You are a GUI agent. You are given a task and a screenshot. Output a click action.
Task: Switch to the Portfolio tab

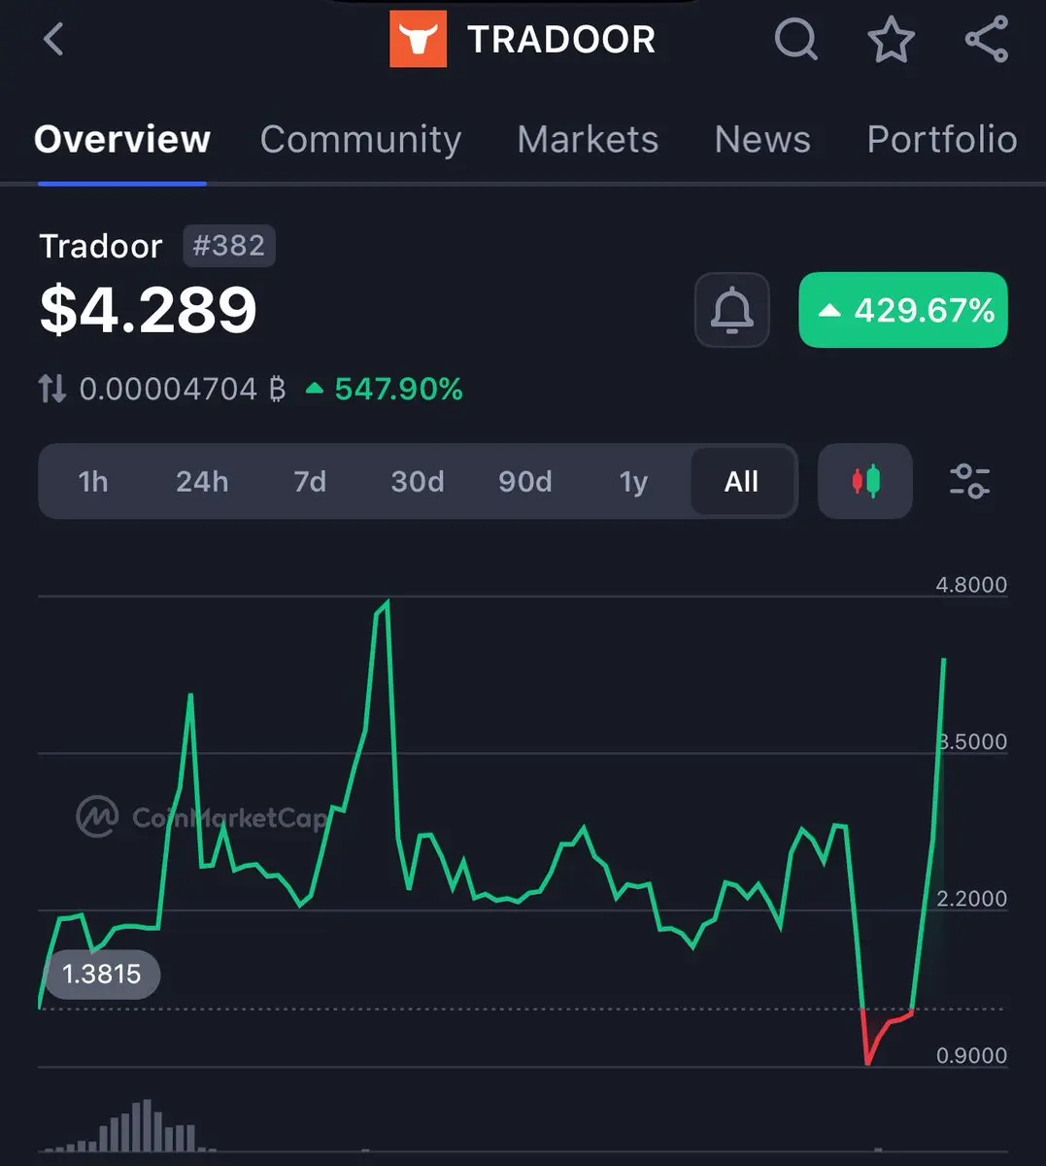(x=941, y=140)
